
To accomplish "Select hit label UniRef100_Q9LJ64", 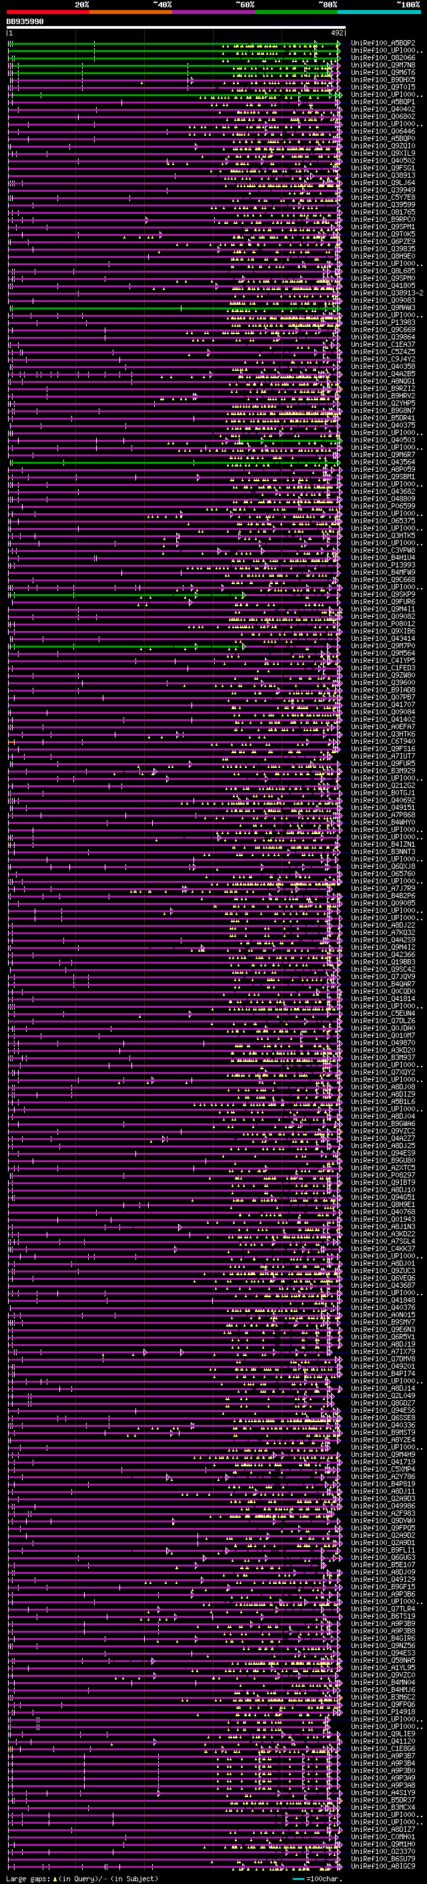I will coord(383,182).
